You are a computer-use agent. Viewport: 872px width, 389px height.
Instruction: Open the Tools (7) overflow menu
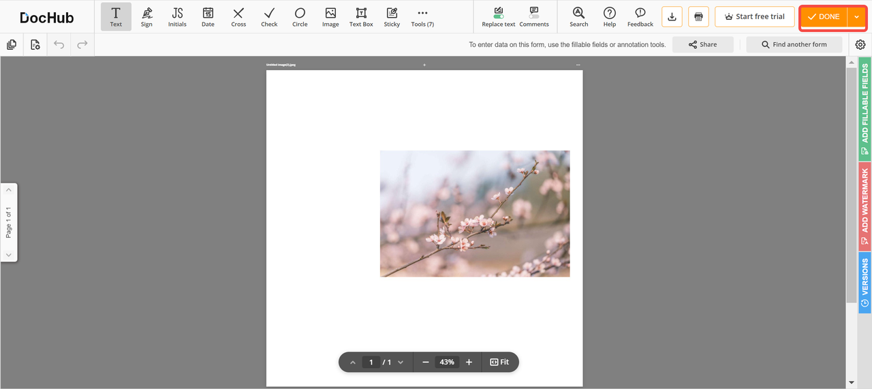(422, 16)
